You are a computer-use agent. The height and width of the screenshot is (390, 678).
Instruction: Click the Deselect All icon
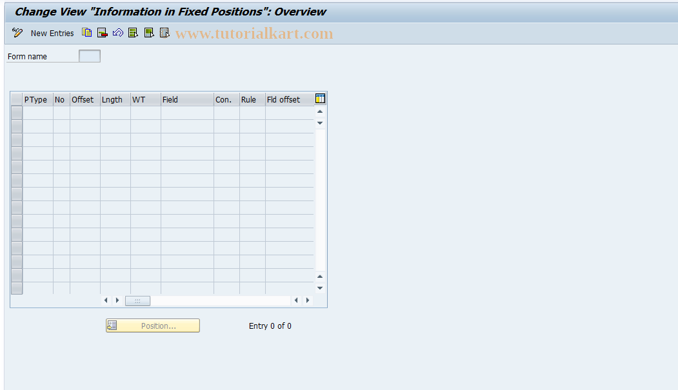pos(165,33)
